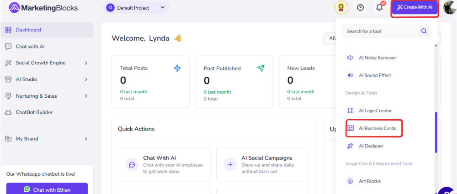Click the Art Blocks icon
The image size is (457, 194).
click(x=350, y=181)
